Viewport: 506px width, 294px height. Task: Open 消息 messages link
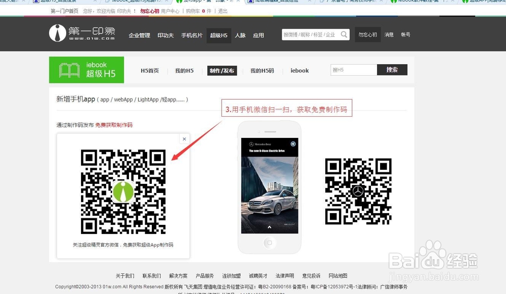coord(389,34)
